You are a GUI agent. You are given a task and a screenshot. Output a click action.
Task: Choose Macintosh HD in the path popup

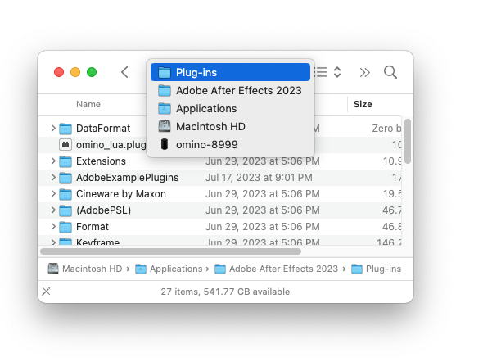tap(230, 127)
